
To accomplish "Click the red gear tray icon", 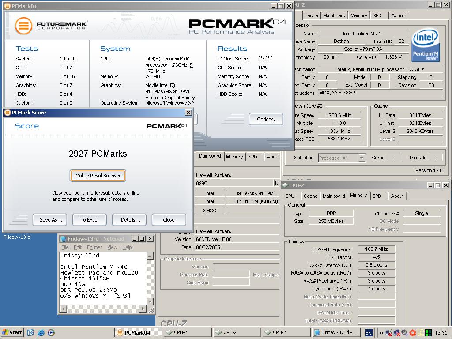I will pyautogui.click(x=413, y=333).
